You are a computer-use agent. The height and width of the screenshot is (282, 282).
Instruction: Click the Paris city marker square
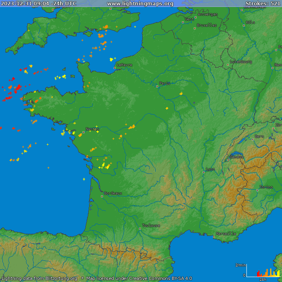(x=157, y=86)
